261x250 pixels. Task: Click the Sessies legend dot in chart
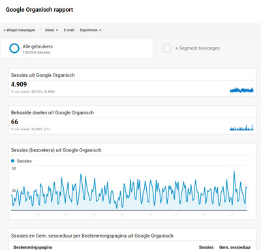coord(12,161)
